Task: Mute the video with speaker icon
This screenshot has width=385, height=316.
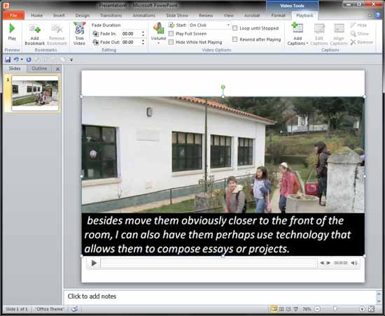Action: point(353,263)
